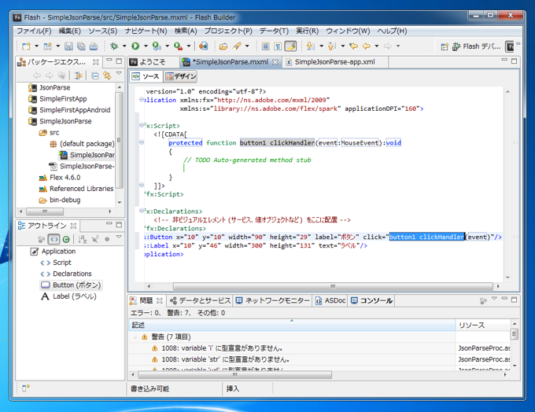Screen dimensions: 535x412
Task: Open dropdown arrow next to Profile icon
Action: 167,46
